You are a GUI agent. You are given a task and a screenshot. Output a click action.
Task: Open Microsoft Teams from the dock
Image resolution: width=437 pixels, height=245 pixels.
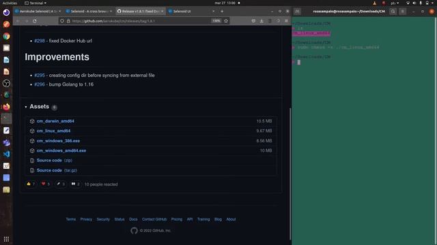click(6, 142)
